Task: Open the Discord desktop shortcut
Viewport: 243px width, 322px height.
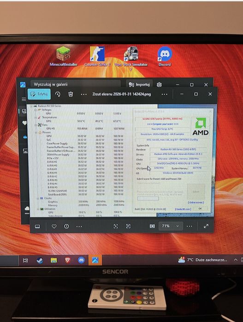Action: point(165,56)
